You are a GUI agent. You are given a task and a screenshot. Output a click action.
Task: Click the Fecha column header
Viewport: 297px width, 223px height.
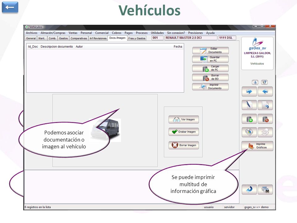click(x=178, y=47)
